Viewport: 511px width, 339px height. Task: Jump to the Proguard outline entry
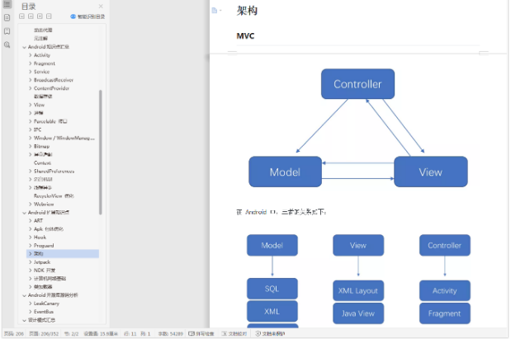pos(44,246)
